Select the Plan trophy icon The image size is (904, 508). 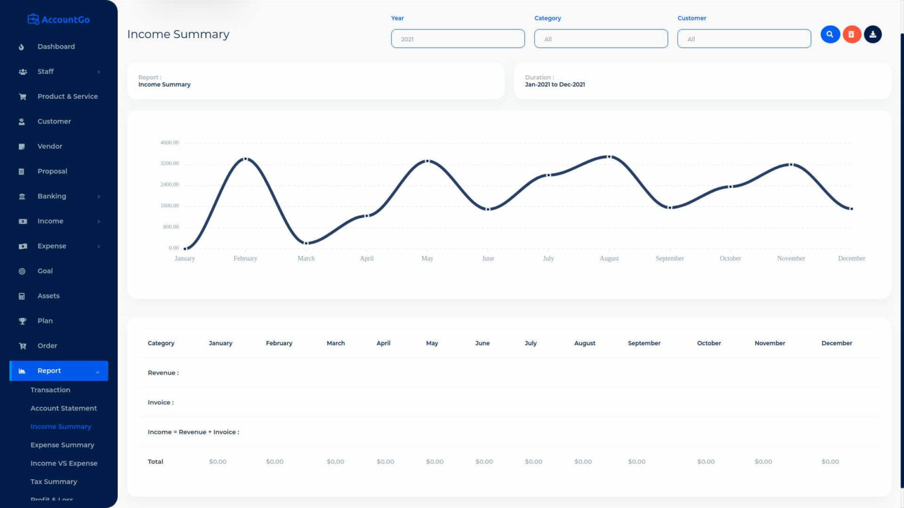click(x=22, y=320)
